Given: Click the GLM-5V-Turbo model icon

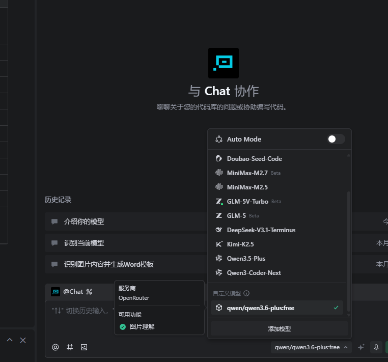Looking at the screenshot, I should pos(219,202).
